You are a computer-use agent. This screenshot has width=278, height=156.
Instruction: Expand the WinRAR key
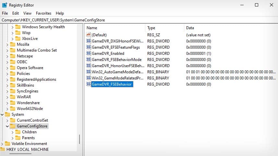click(x=7, y=97)
